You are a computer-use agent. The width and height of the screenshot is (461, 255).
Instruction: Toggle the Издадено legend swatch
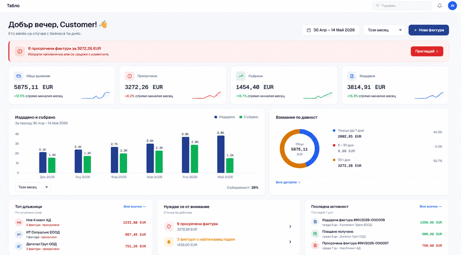(216, 117)
